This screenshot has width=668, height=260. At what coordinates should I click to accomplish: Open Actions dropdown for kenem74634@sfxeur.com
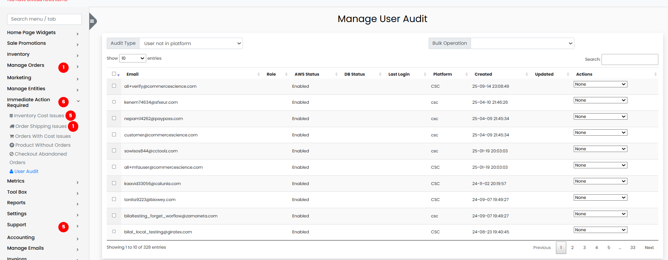(600, 101)
